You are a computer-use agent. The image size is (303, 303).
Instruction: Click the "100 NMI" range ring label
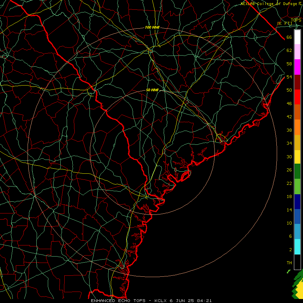tap(152, 28)
